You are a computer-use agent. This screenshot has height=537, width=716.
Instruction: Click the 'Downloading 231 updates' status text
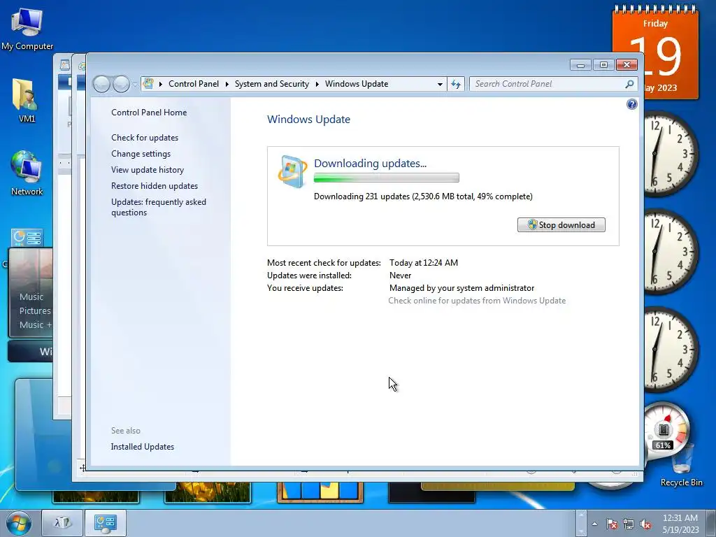tap(423, 196)
